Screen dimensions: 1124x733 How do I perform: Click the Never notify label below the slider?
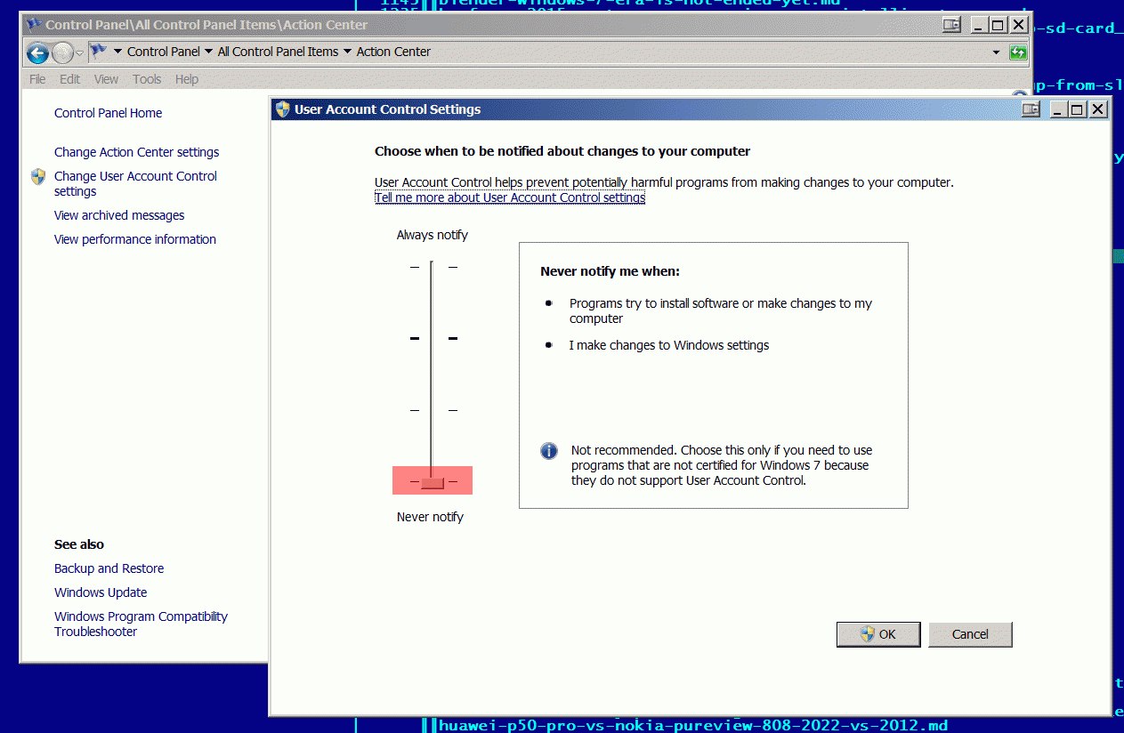(x=430, y=517)
